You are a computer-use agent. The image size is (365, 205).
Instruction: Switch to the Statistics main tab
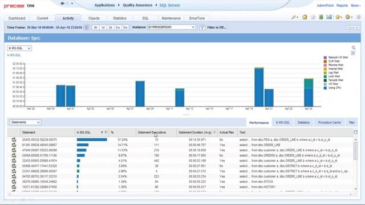click(119, 18)
